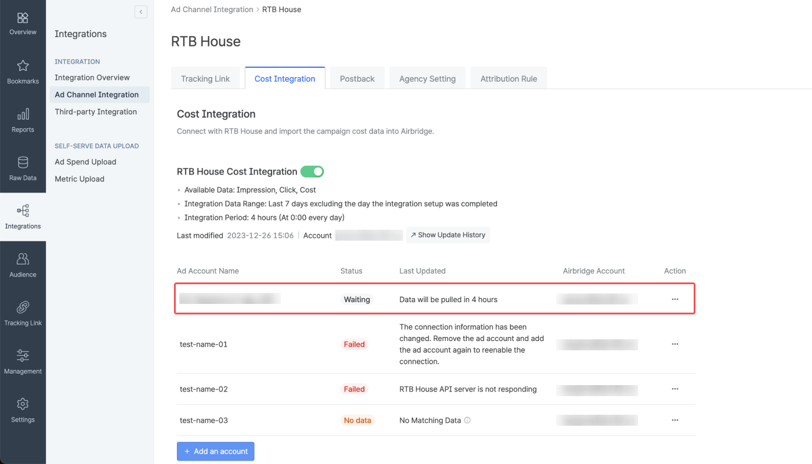
Task: Click the last modified date 2023-12-26 15:06
Action: (260, 235)
